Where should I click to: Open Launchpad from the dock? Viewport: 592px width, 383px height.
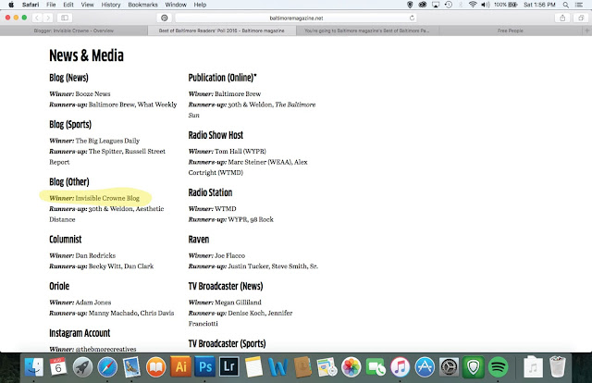click(82, 366)
